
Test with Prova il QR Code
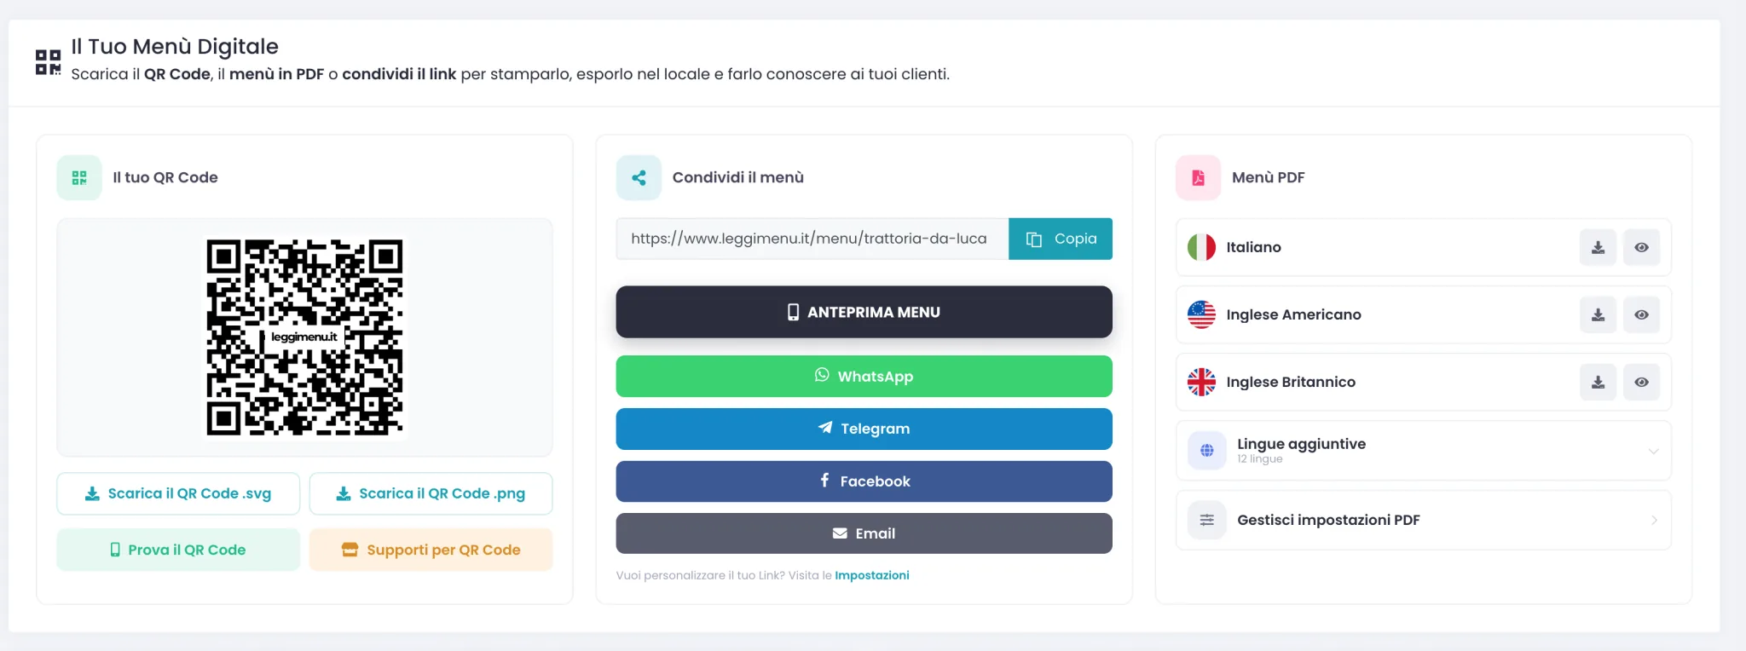(x=178, y=550)
